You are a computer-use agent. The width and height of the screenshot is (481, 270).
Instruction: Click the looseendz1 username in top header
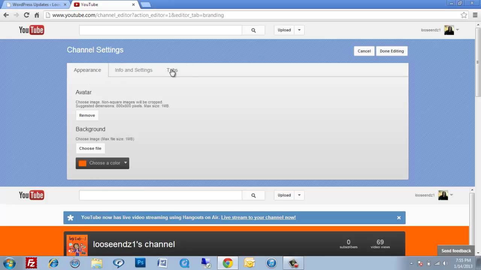click(431, 30)
